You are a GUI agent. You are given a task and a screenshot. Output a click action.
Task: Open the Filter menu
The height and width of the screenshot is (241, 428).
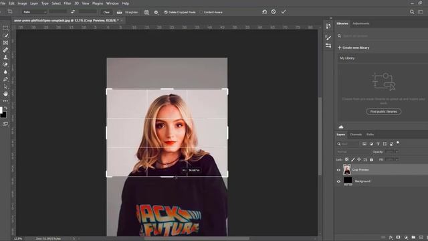coord(68,3)
